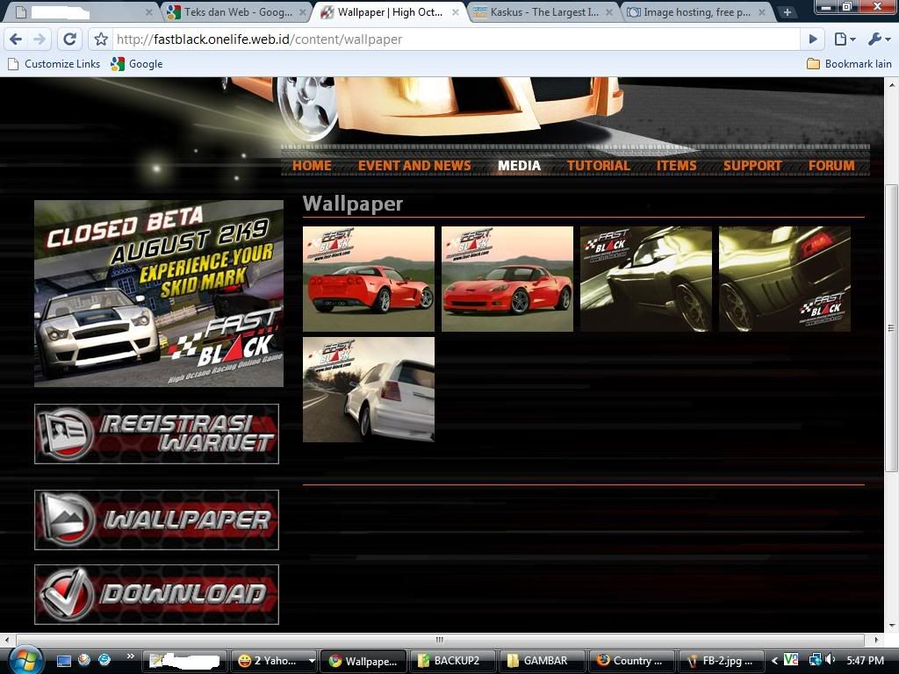This screenshot has width=899, height=674.
Task: Open the Windows Start menu
Action: click(x=25, y=660)
